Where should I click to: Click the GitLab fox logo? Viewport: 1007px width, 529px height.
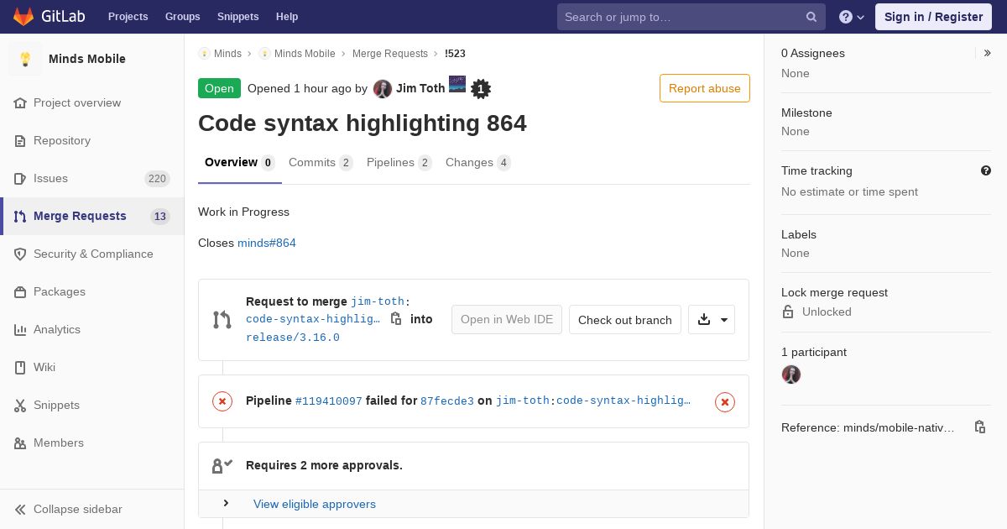[23, 17]
